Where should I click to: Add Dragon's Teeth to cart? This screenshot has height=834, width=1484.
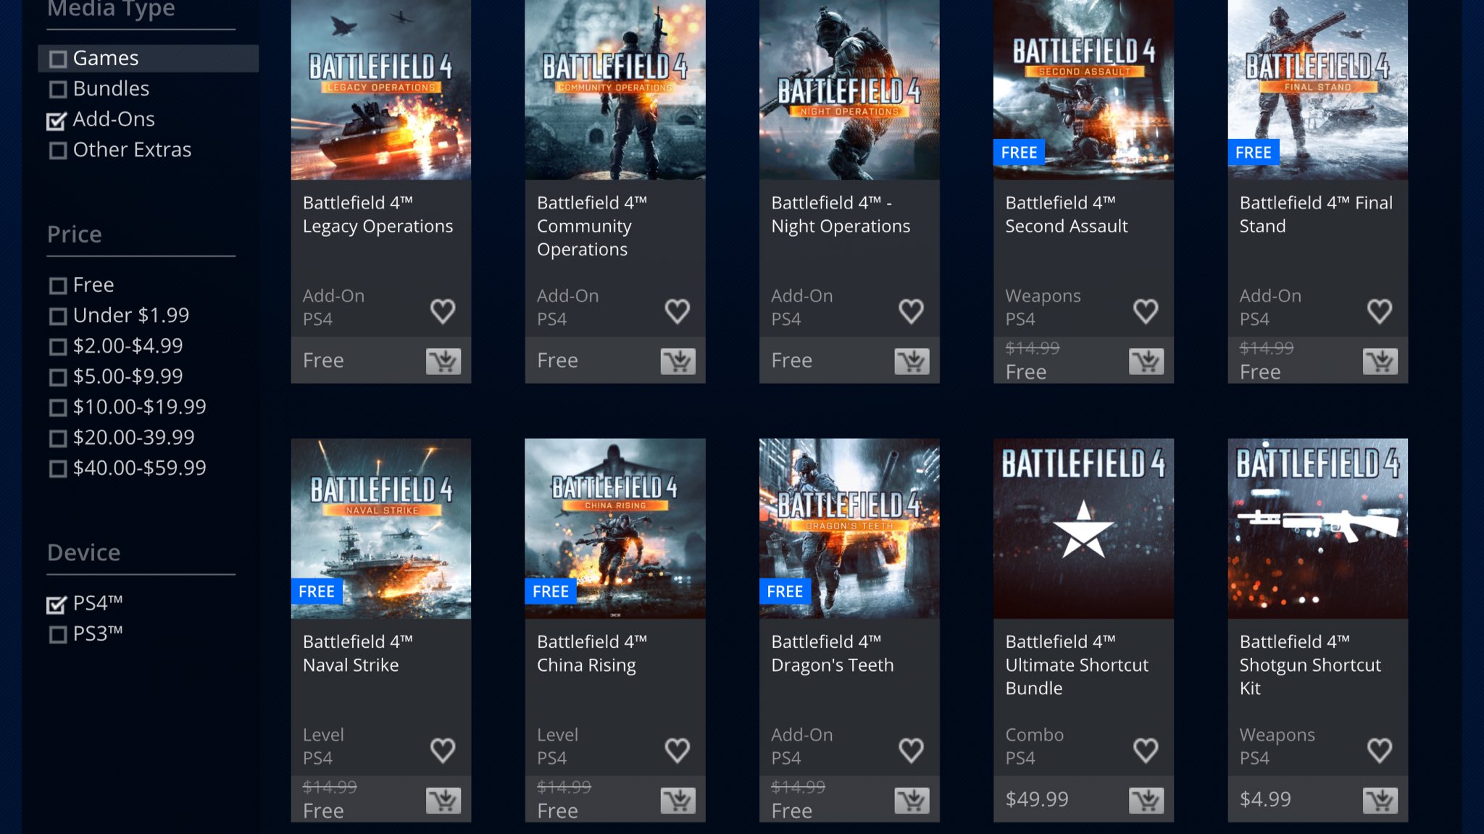tap(912, 800)
